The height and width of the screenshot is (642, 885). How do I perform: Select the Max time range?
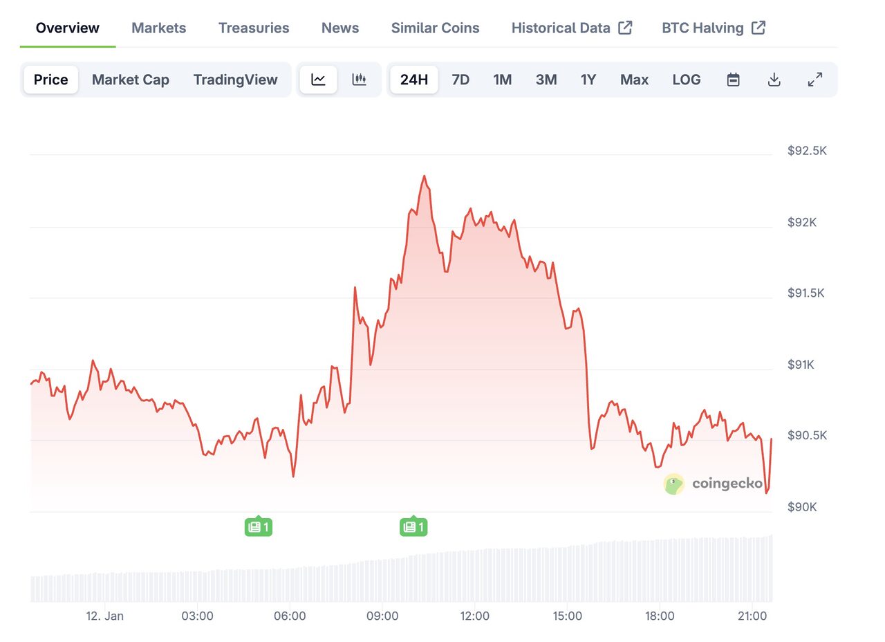pyautogui.click(x=634, y=80)
